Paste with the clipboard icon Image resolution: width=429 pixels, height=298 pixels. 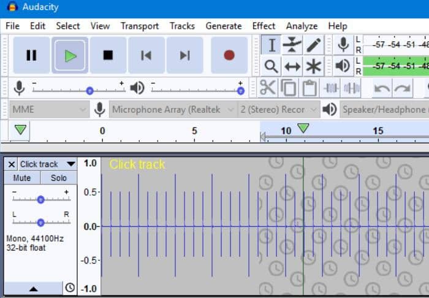tap(309, 88)
